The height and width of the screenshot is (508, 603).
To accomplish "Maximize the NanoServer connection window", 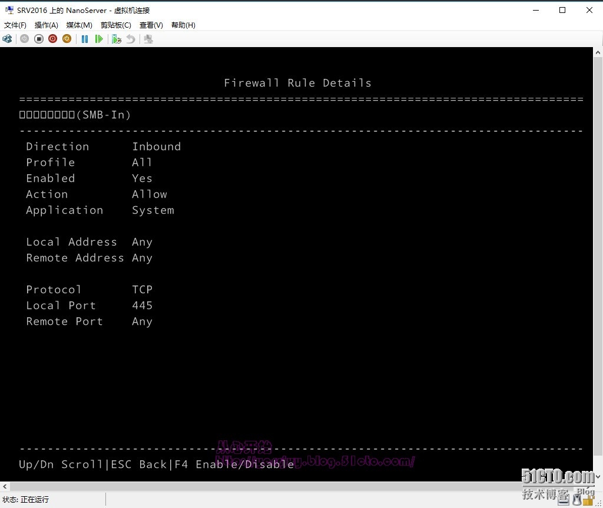I will 562,10.
